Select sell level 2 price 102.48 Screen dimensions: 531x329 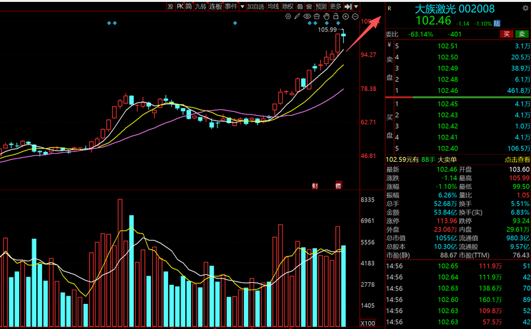447,80
